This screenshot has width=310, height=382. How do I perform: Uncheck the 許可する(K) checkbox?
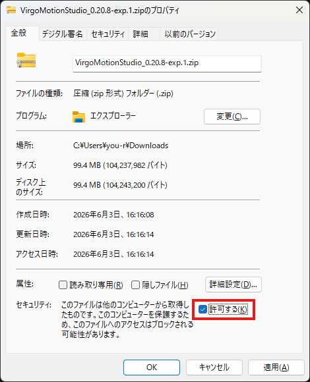[x=202, y=310]
